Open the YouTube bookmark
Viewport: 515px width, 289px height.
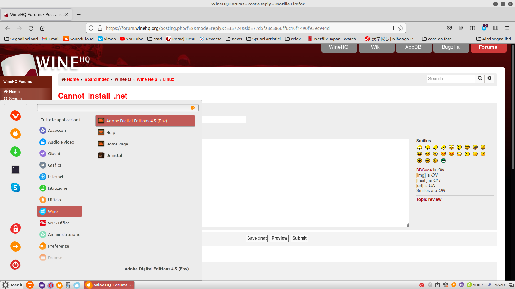[x=131, y=39]
